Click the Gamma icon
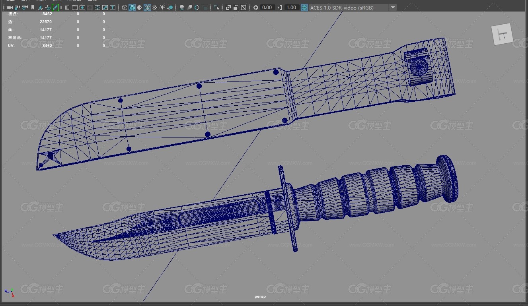Viewport: 528px width, 306px height. pos(281,7)
